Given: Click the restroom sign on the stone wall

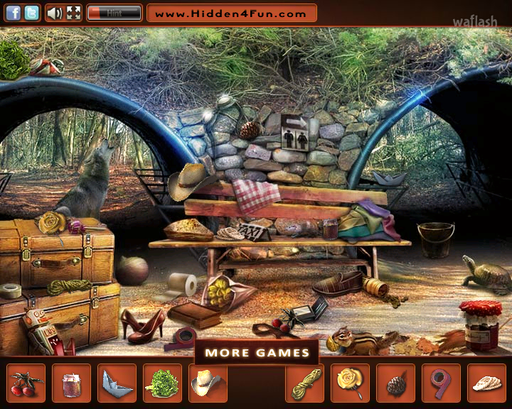Looking at the screenshot, I should (295, 133).
